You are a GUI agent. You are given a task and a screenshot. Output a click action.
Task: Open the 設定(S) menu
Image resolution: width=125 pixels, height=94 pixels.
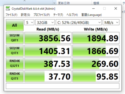pyautogui.click(x=25, y=15)
